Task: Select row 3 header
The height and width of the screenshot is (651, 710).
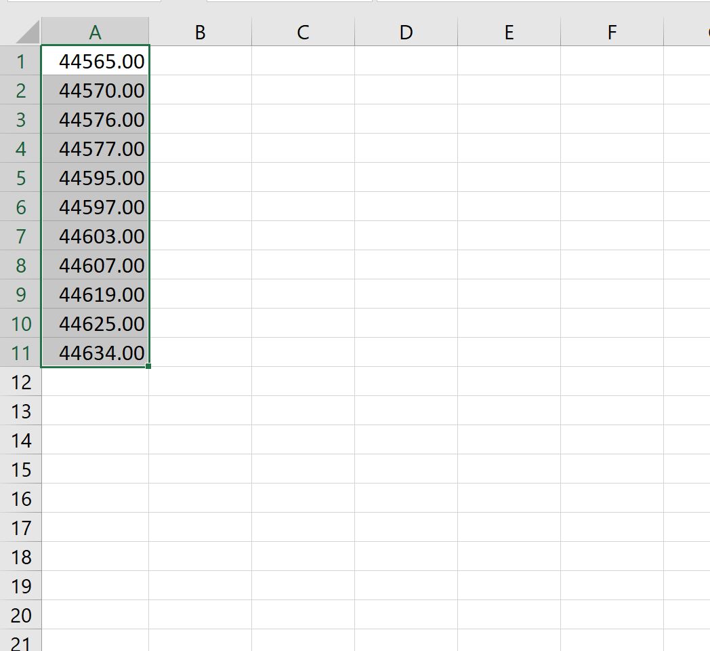Action: 20,119
